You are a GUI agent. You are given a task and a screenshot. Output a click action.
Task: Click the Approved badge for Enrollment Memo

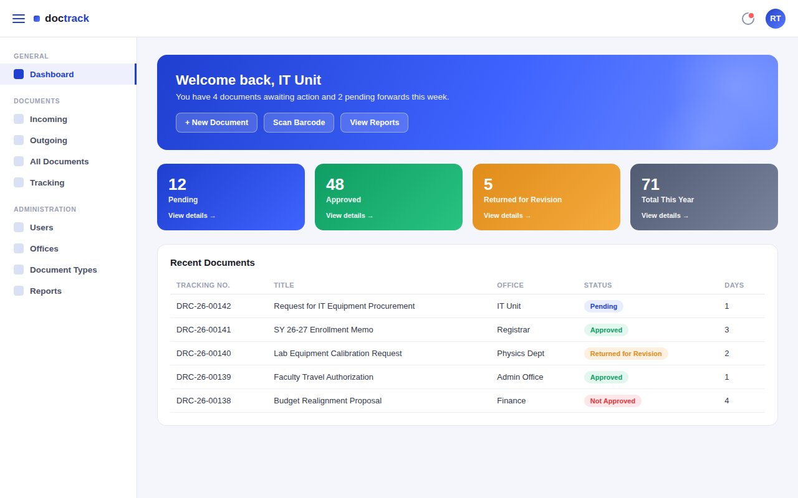click(606, 330)
